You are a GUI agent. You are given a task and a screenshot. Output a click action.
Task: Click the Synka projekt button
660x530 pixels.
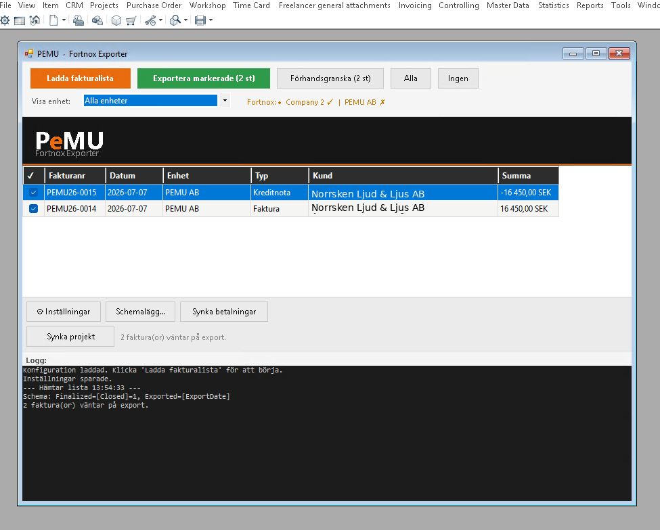point(70,337)
